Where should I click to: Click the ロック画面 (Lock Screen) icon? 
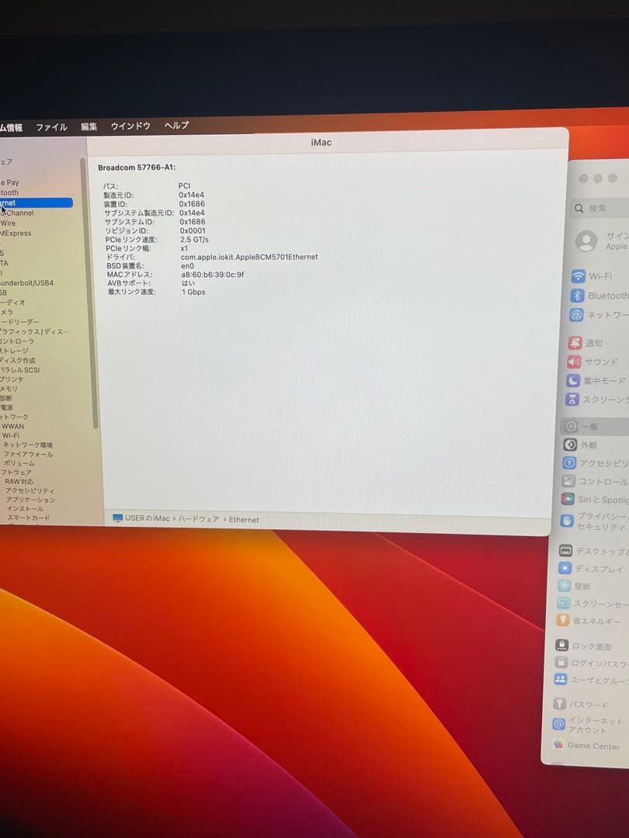561,646
